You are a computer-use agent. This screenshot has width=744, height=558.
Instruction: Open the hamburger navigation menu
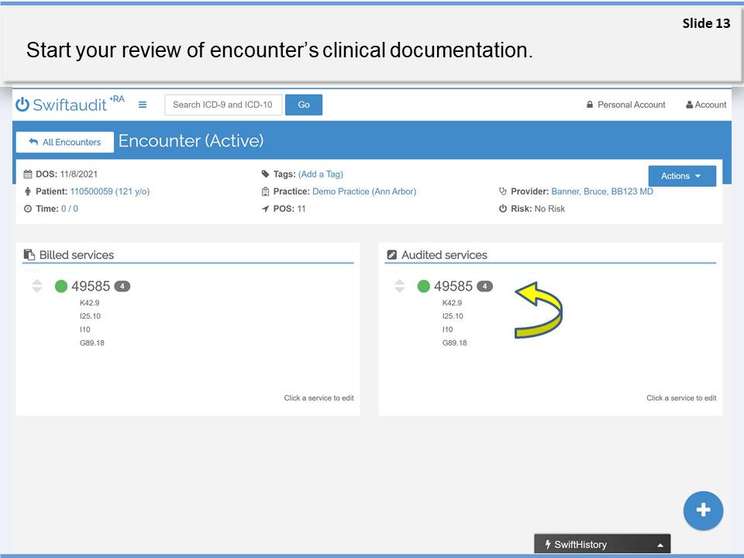(143, 105)
